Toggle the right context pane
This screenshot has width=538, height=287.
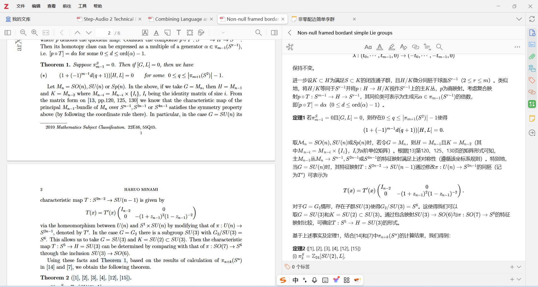(x=274, y=33)
